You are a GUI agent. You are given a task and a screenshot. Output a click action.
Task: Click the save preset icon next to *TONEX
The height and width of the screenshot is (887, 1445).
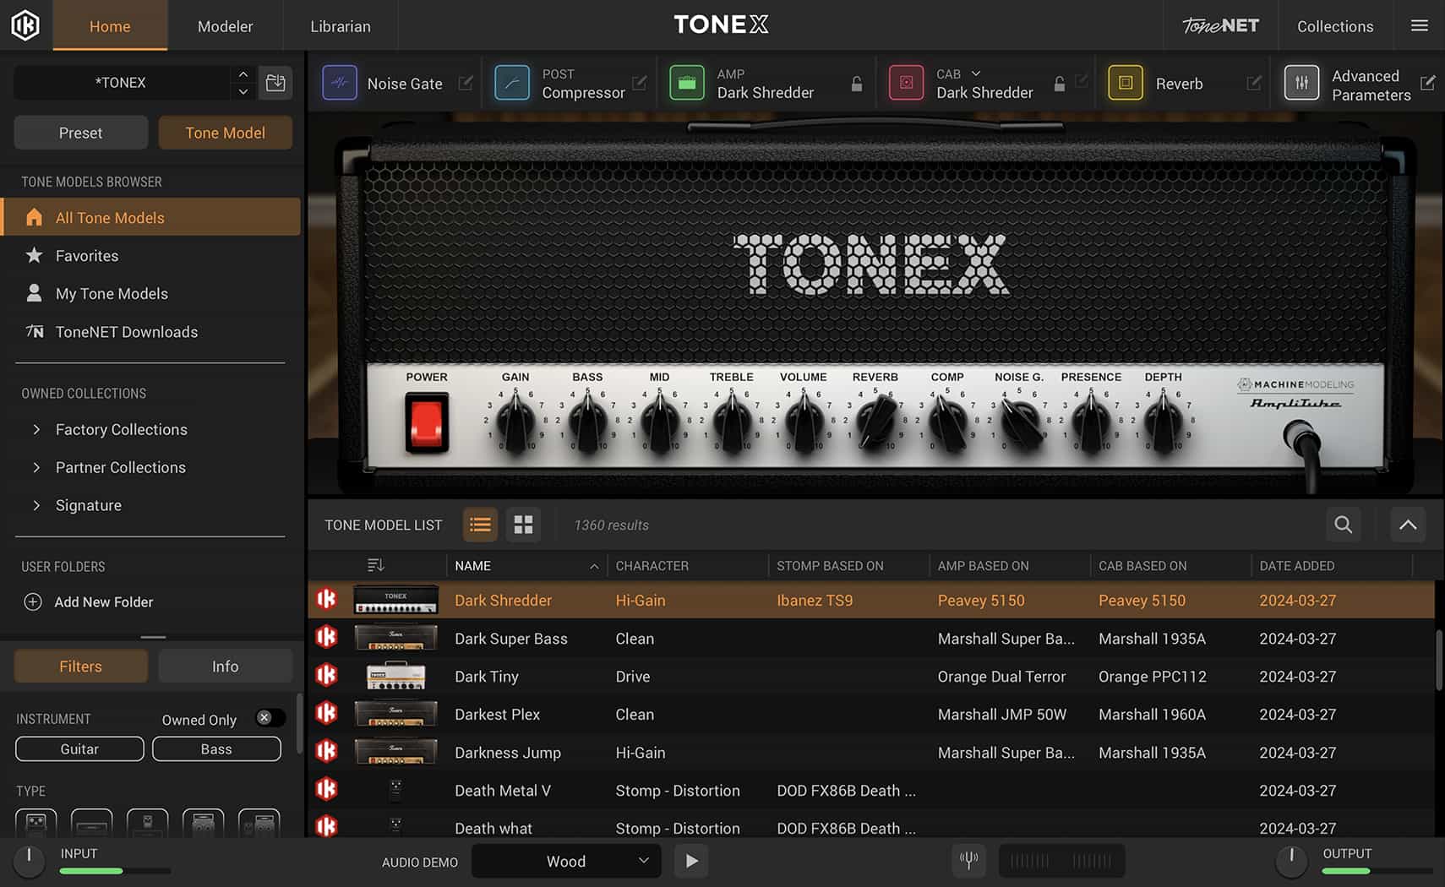(x=275, y=82)
